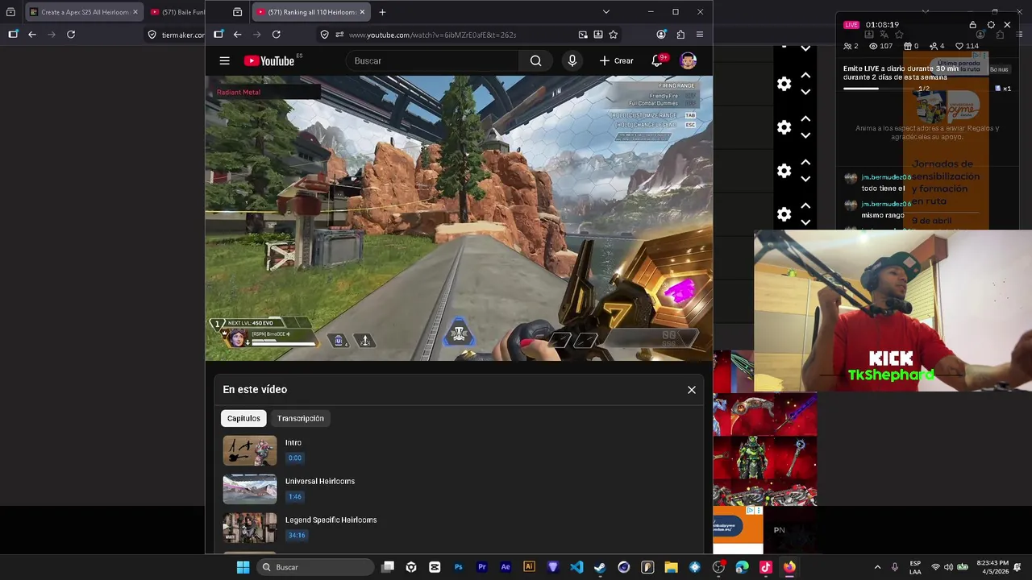Reload page in the background tiermaker window
1032x580 pixels.
pyautogui.click(x=71, y=35)
